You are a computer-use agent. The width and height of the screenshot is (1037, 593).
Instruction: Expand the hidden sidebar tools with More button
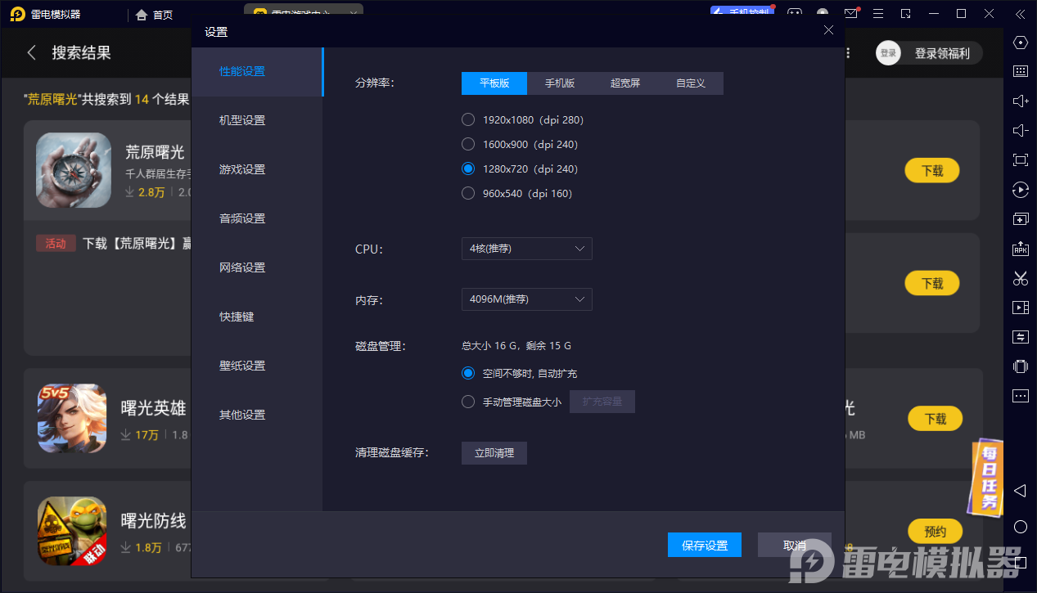(1020, 396)
